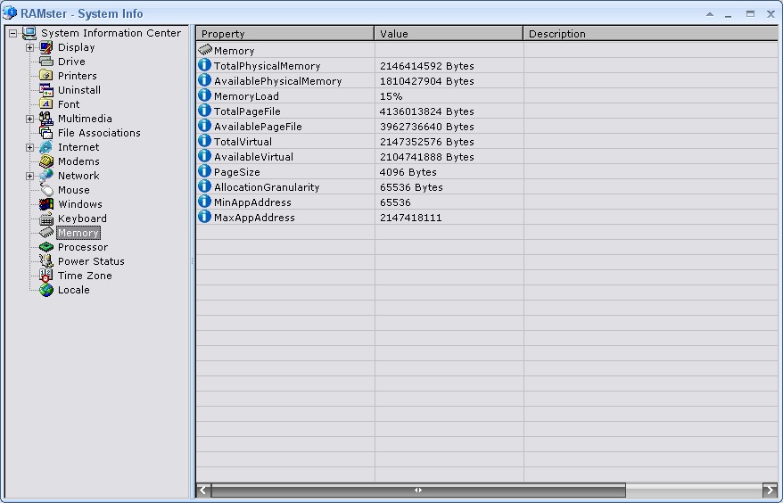783x503 pixels.
Task: Click the 15% MemoryLoad value
Action: (391, 96)
